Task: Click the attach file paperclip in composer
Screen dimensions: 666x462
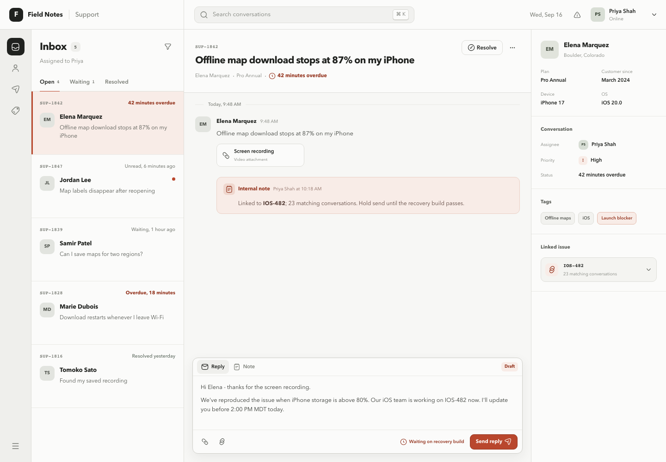Action: 205,442
